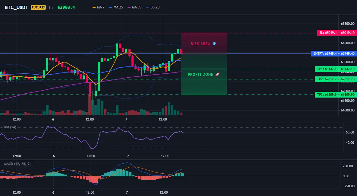The width and height of the screenshot is (357, 196).
Task: Click 40.00 on the RSI axis
Action: click(350, 142)
